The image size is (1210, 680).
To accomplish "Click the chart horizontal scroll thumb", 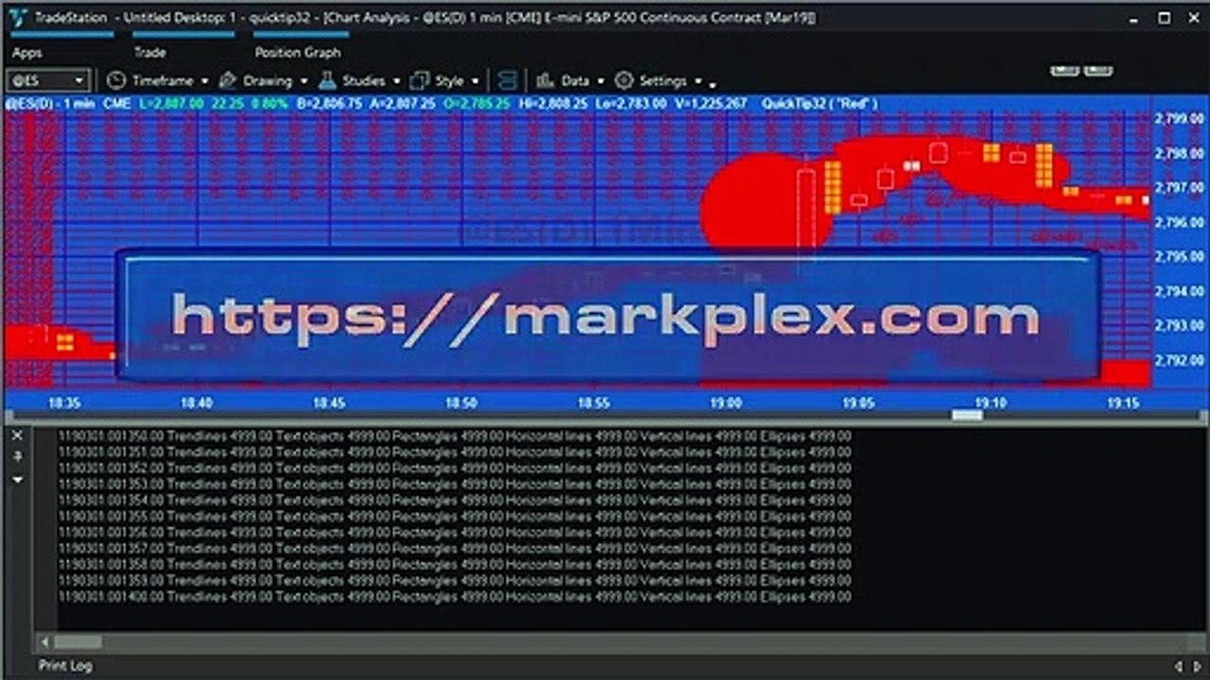I will [967, 416].
